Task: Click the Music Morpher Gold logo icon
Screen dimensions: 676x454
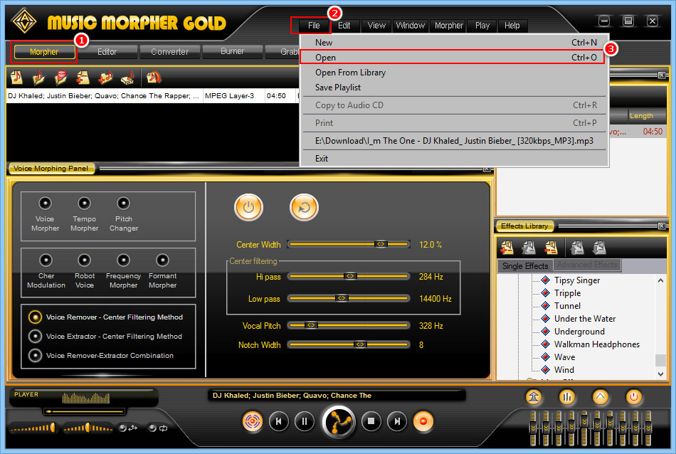Action: (x=24, y=21)
